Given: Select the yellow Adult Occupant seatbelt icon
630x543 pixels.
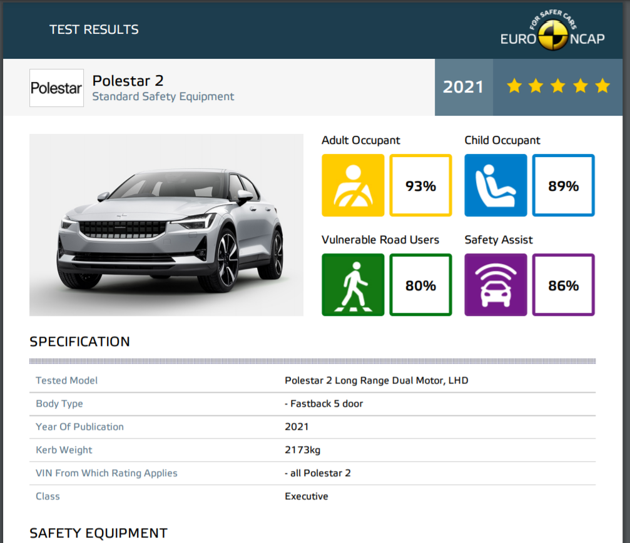Looking at the screenshot, I should [x=353, y=185].
